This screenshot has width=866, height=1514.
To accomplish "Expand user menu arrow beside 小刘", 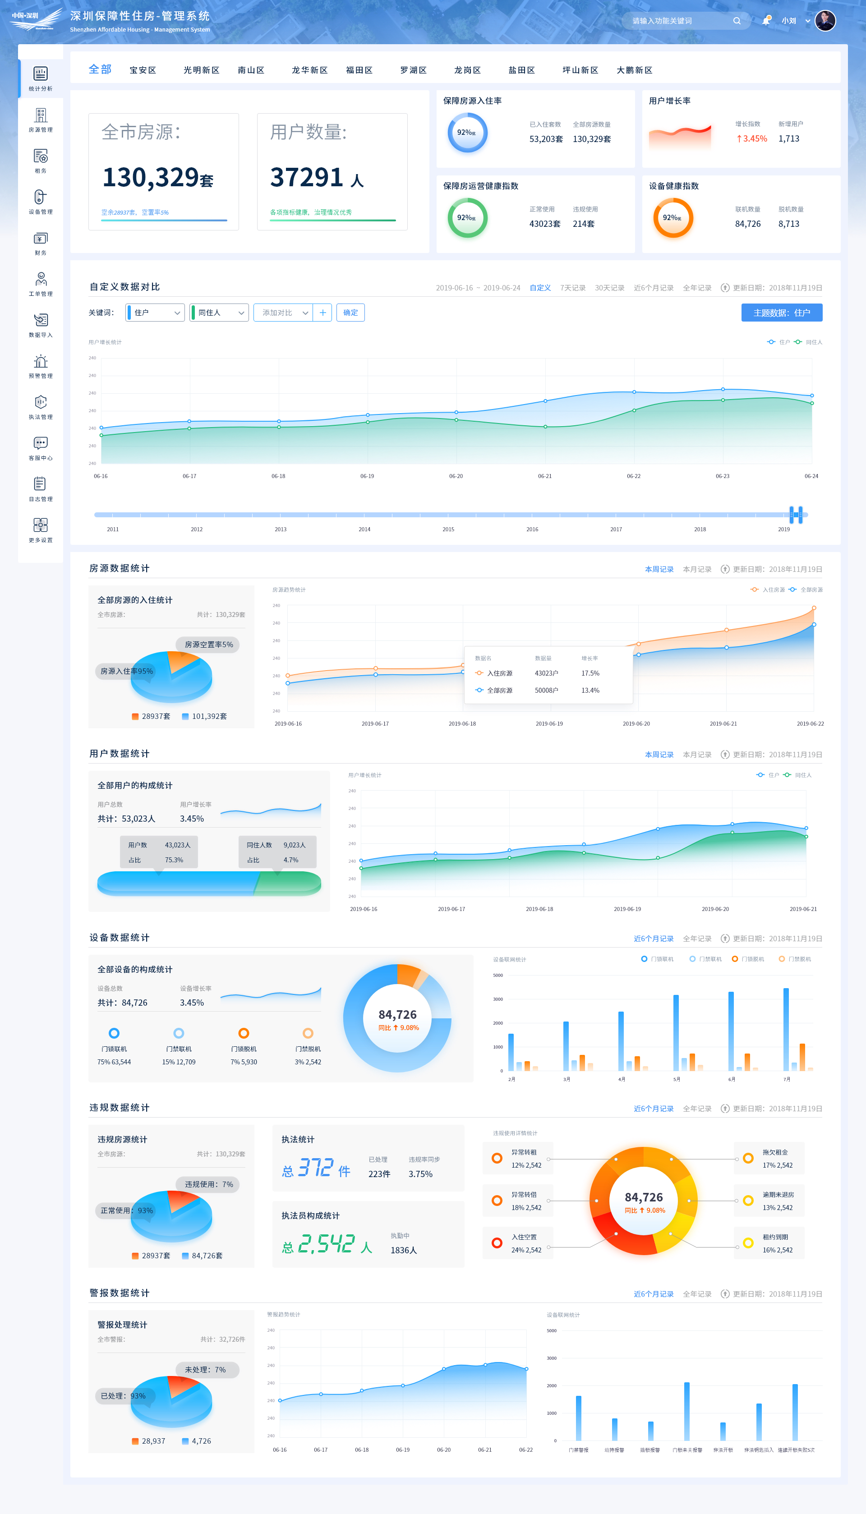I will pos(808,21).
